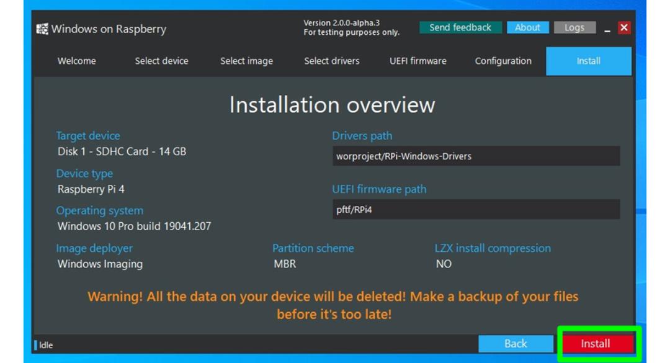Viewport: 670px width, 363px height.
Task: Click the 'Operating system' label
Action: 99,211
